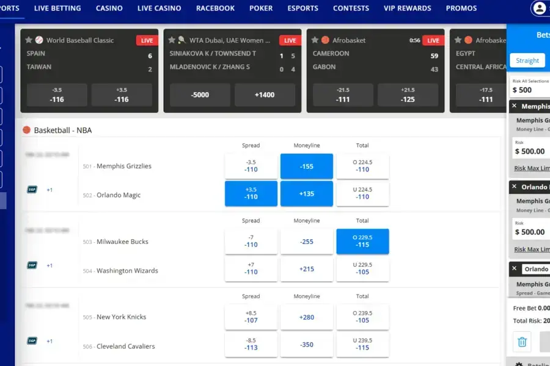Deselect Orlando Magic +3.5 spread
The image size is (550, 366).
[x=251, y=193]
